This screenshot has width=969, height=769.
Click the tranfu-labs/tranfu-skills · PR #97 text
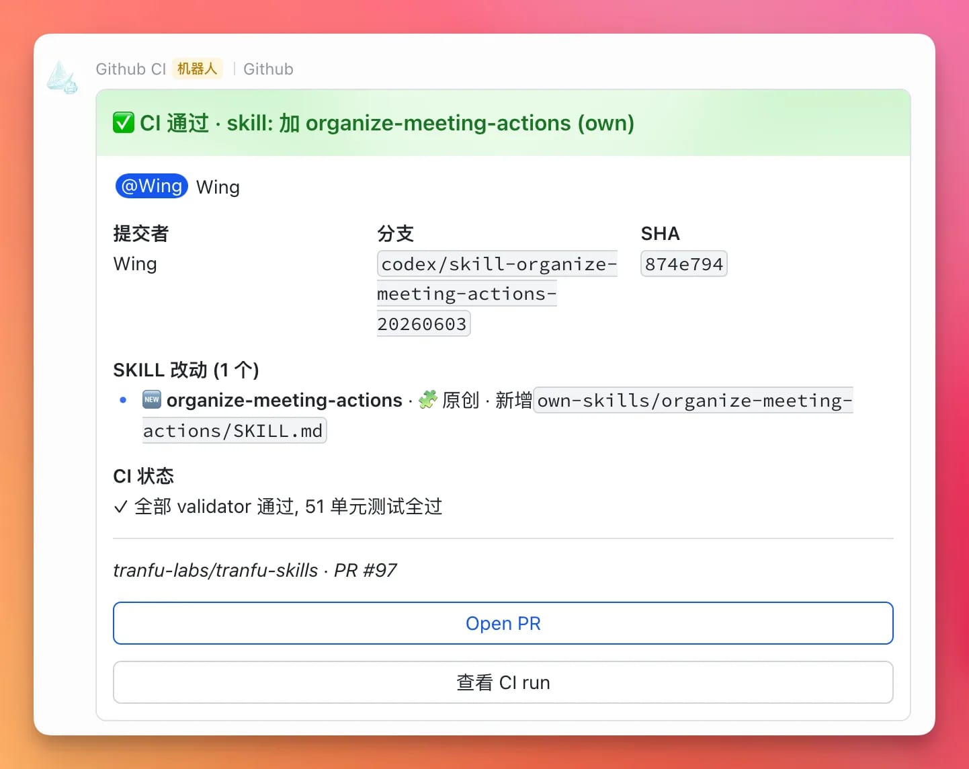click(x=255, y=571)
